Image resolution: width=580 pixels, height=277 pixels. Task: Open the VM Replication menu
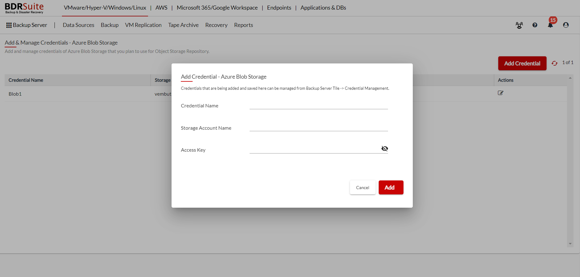pyautogui.click(x=143, y=25)
